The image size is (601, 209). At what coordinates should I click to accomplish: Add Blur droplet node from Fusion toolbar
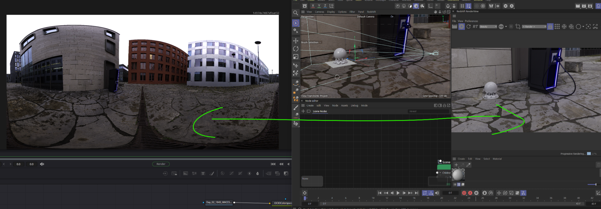click(x=258, y=173)
